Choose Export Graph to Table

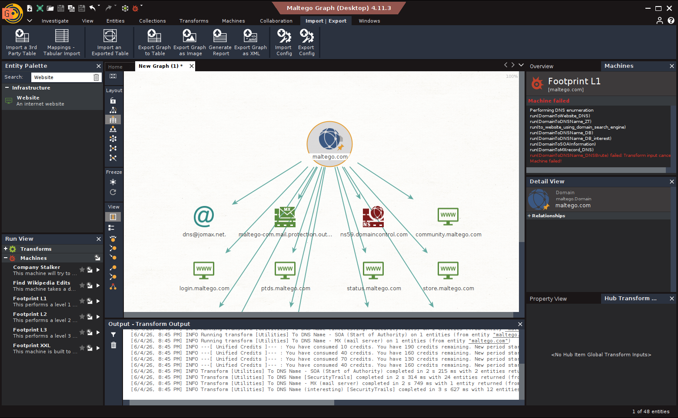point(154,42)
